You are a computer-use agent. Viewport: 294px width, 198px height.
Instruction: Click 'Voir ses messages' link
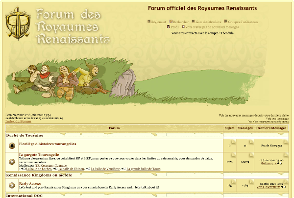(x=277, y=119)
